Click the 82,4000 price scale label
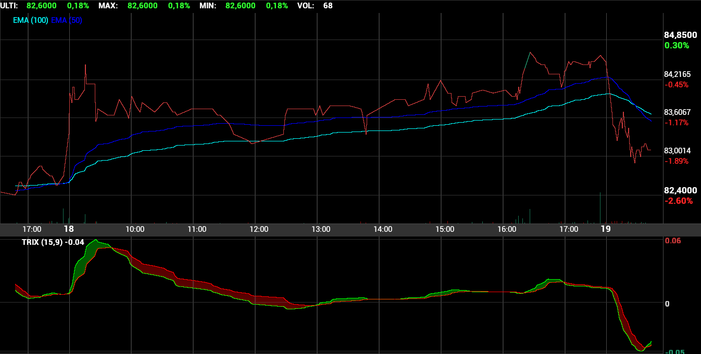The image size is (701, 354). tap(681, 191)
